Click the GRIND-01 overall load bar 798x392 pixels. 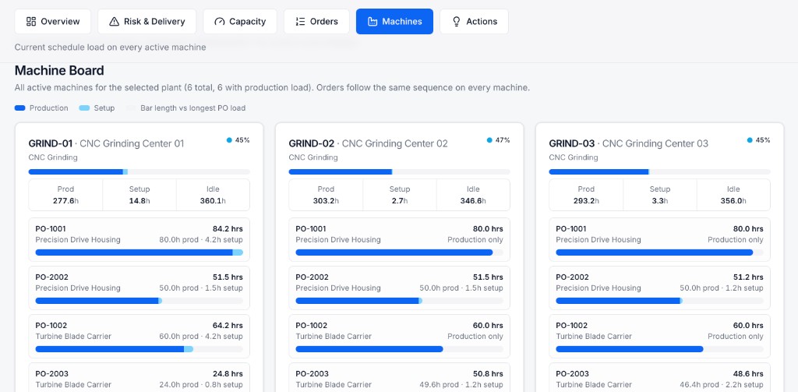pos(139,172)
